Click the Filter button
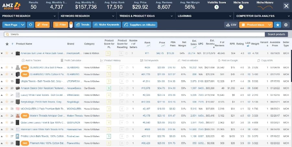 (x=61, y=25)
